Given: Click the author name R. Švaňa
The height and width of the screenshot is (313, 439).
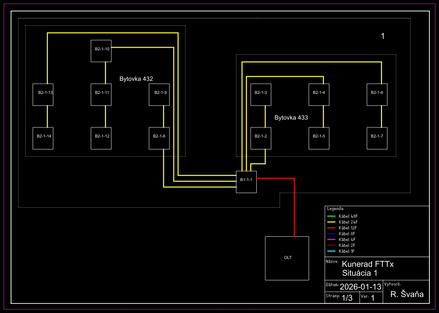Looking at the screenshot, I should pos(407,294).
